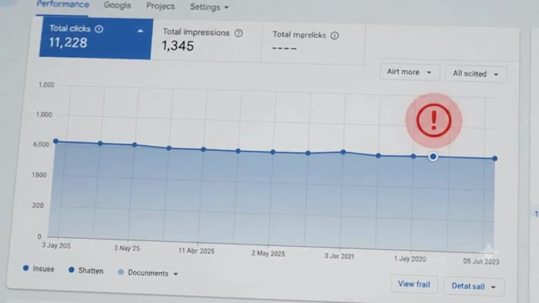Toggle the Incuse legend series
The image size is (539, 303).
pos(38,269)
